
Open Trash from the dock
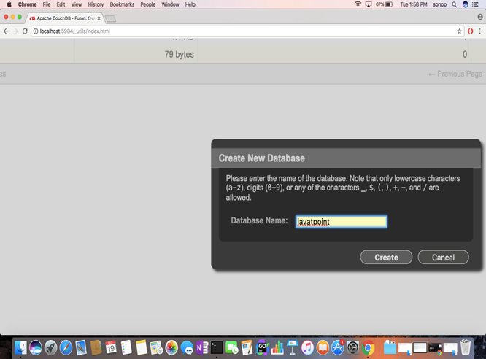466,347
